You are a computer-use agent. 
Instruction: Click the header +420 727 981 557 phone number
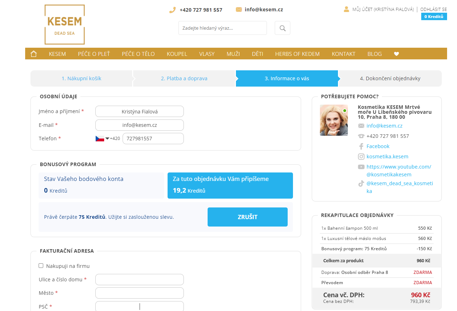201,10
